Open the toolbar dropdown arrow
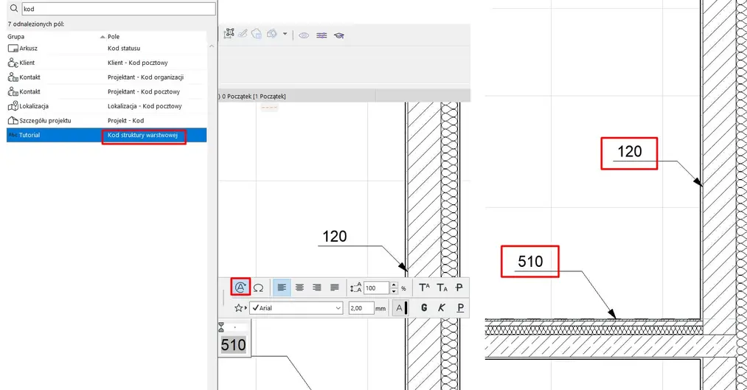 click(x=285, y=34)
